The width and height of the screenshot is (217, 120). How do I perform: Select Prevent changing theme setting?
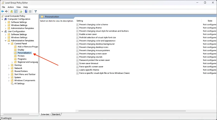[x=90, y=28]
